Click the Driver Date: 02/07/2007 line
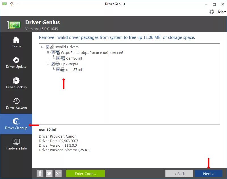Image resolution: width=227 pixels, height=179 pixels. click(58, 141)
